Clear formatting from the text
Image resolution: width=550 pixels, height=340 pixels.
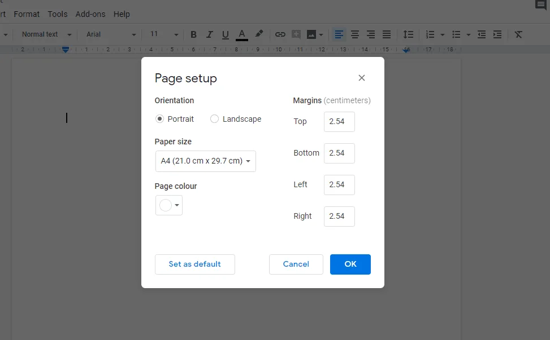coord(518,34)
